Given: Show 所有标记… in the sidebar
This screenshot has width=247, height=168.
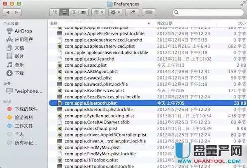Looking at the screenshot, I should click(22, 143).
